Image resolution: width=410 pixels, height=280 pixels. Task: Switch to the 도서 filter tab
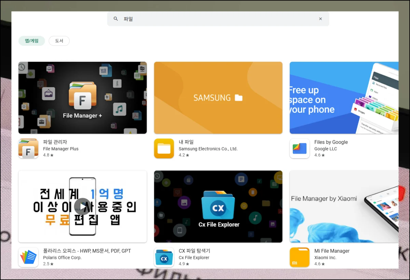tap(59, 41)
